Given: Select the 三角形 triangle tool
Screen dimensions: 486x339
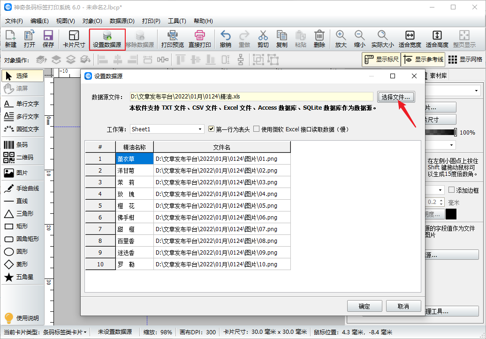Looking at the screenshot, I should tap(22, 213).
